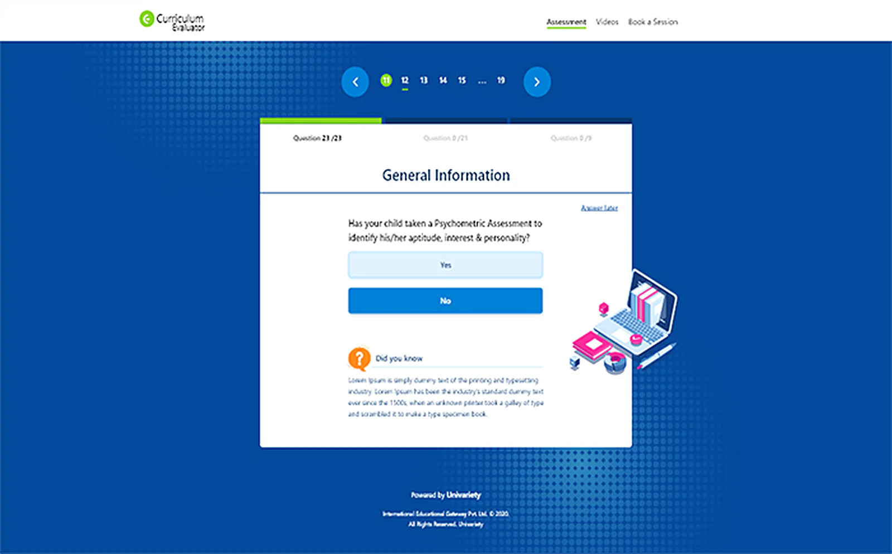Go to next question with right arrow
The image size is (892, 554).
[537, 82]
